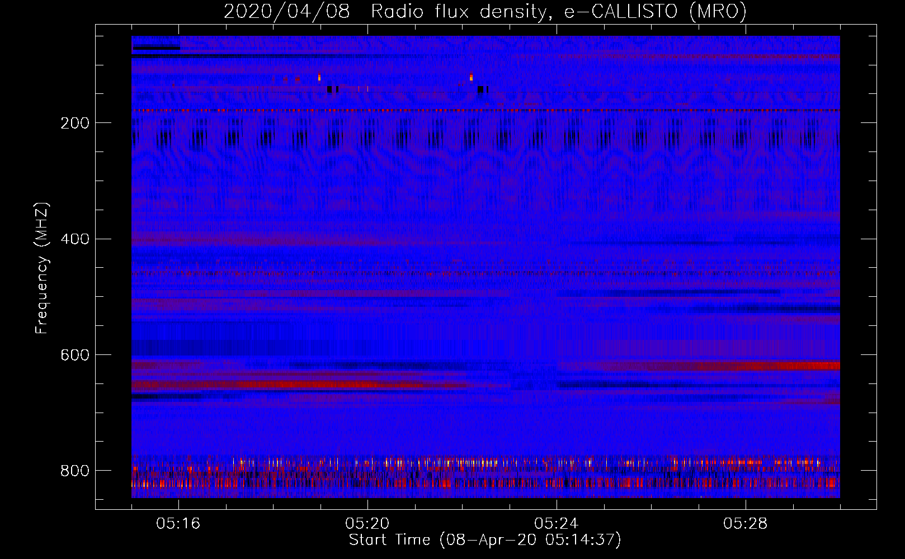The image size is (905, 559).
Task: Click the 05:24 time tick label
Action: 557,524
